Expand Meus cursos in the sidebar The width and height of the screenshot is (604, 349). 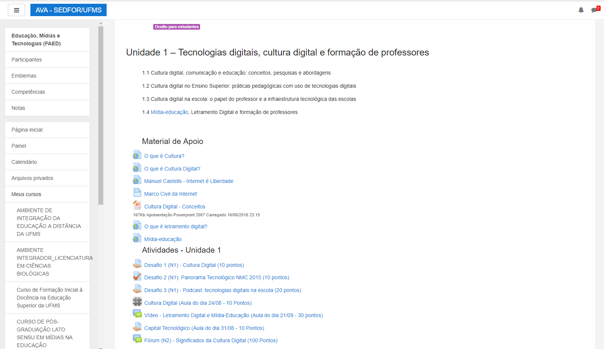pyautogui.click(x=26, y=194)
